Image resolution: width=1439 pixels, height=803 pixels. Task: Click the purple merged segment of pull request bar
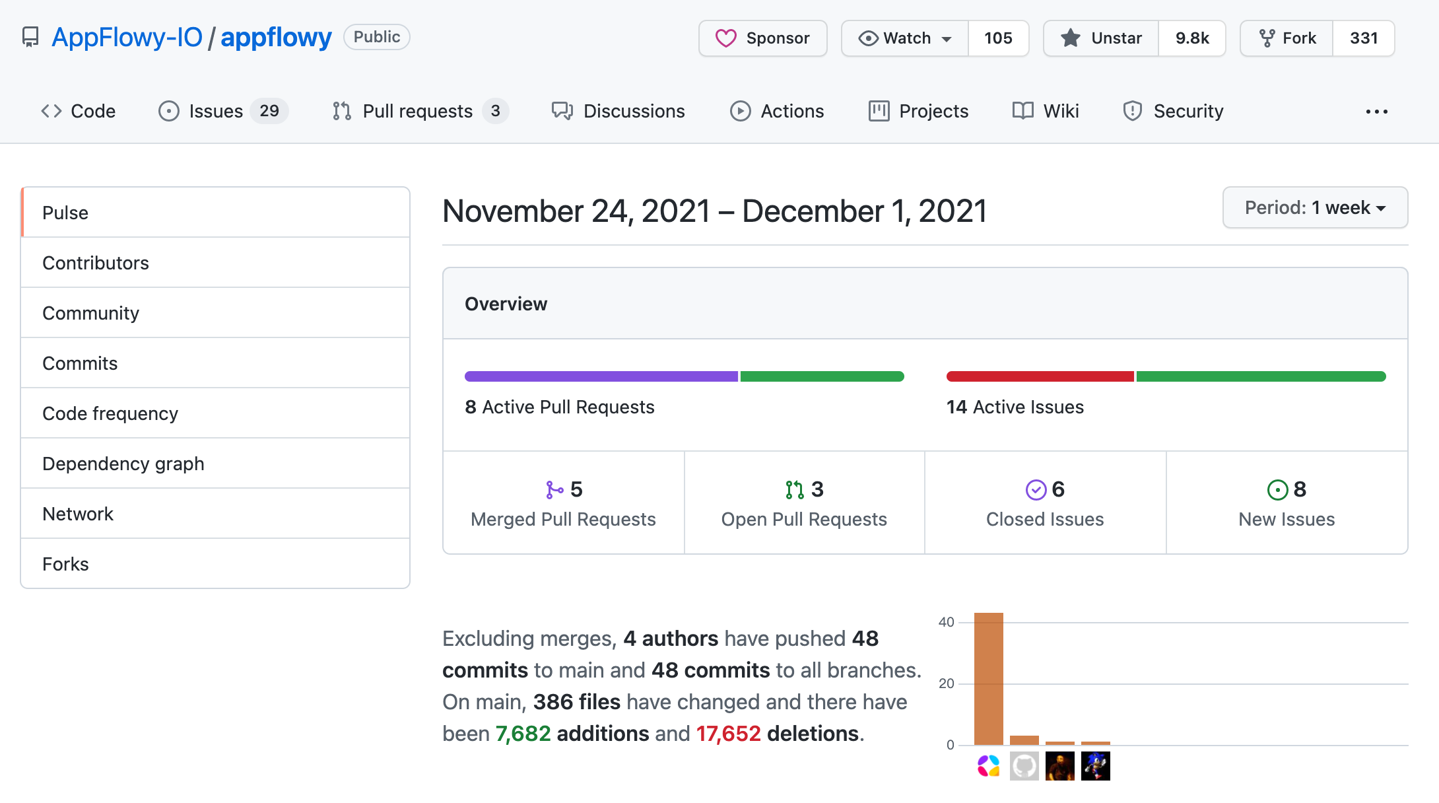601,376
